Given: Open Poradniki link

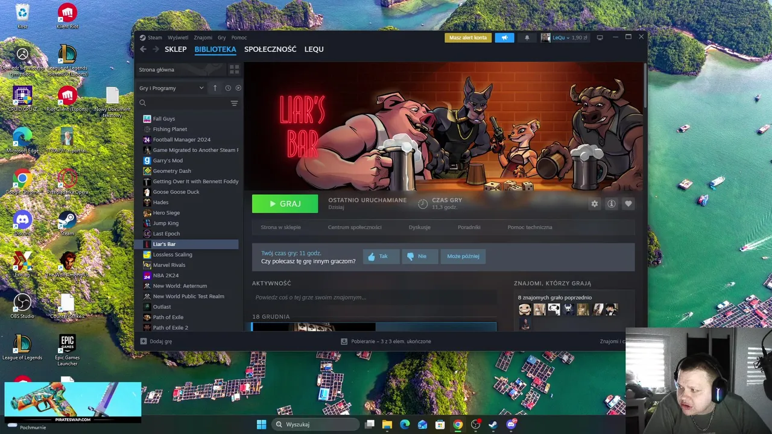Looking at the screenshot, I should [469, 227].
